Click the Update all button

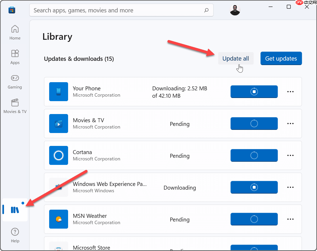point(236,58)
